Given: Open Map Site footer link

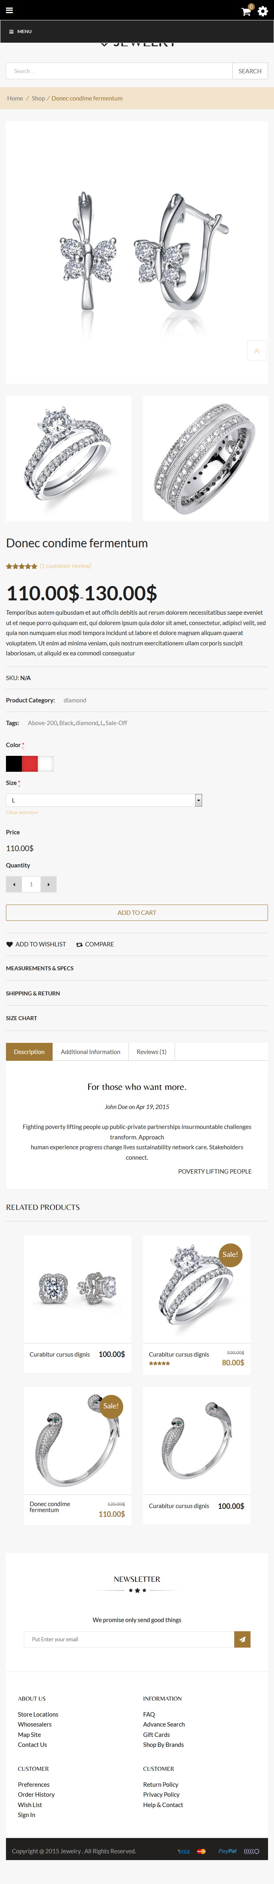Looking at the screenshot, I should point(29,1735).
